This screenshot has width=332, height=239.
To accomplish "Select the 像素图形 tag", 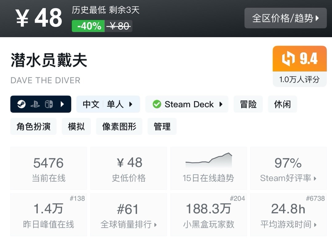I will point(119,127).
